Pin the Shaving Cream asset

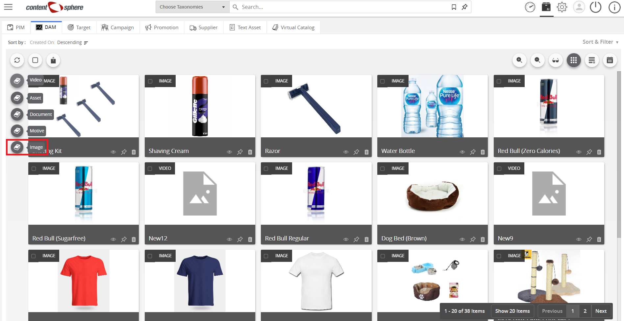coord(240,152)
